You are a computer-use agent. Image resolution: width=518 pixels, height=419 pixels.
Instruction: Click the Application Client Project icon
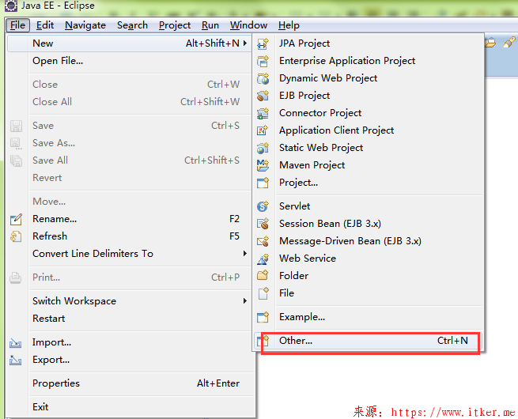point(263,130)
